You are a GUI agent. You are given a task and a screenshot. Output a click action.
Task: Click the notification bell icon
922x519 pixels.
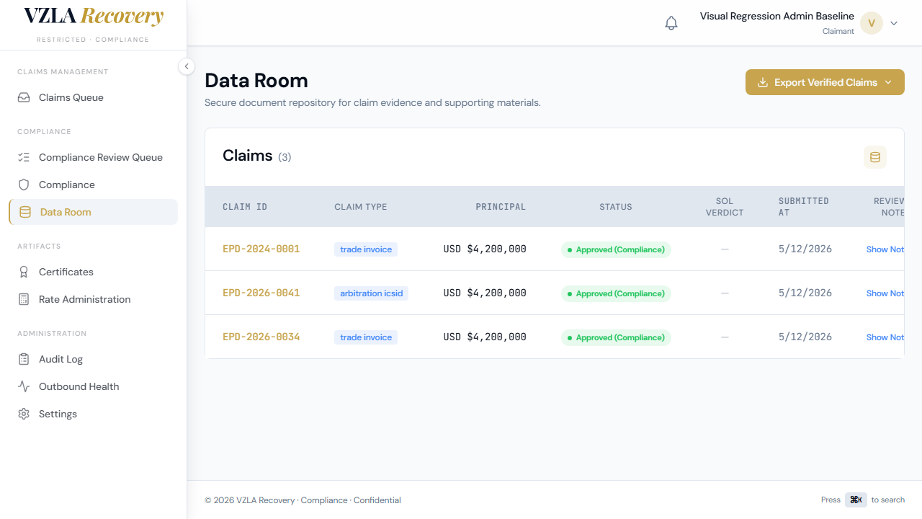(671, 23)
